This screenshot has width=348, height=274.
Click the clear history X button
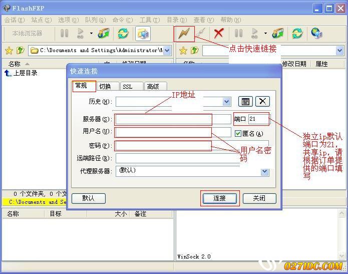(262, 102)
